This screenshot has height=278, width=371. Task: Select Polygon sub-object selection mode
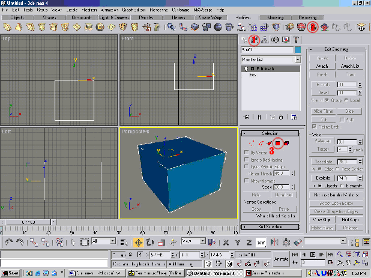click(279, 143)
